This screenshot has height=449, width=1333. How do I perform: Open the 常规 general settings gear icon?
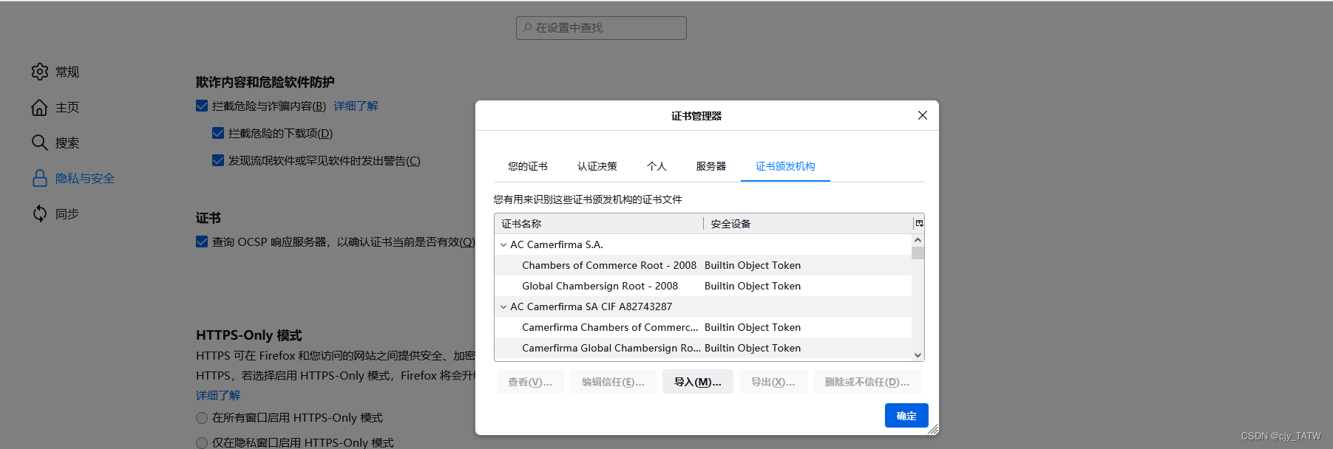tap(40, 72)
